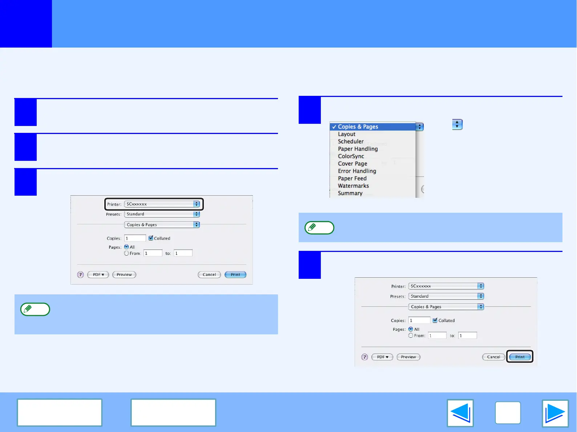The height and width of the screenshot is (432, 577).
Task: Click the blank square button between arrows
Action: [x=508, y=413]
